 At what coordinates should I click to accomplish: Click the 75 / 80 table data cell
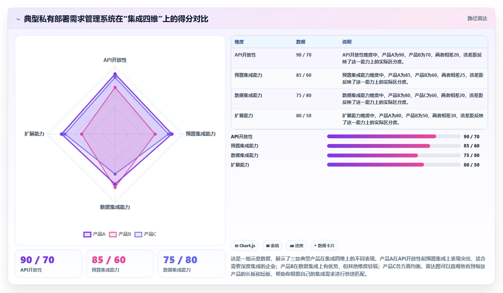304,96
